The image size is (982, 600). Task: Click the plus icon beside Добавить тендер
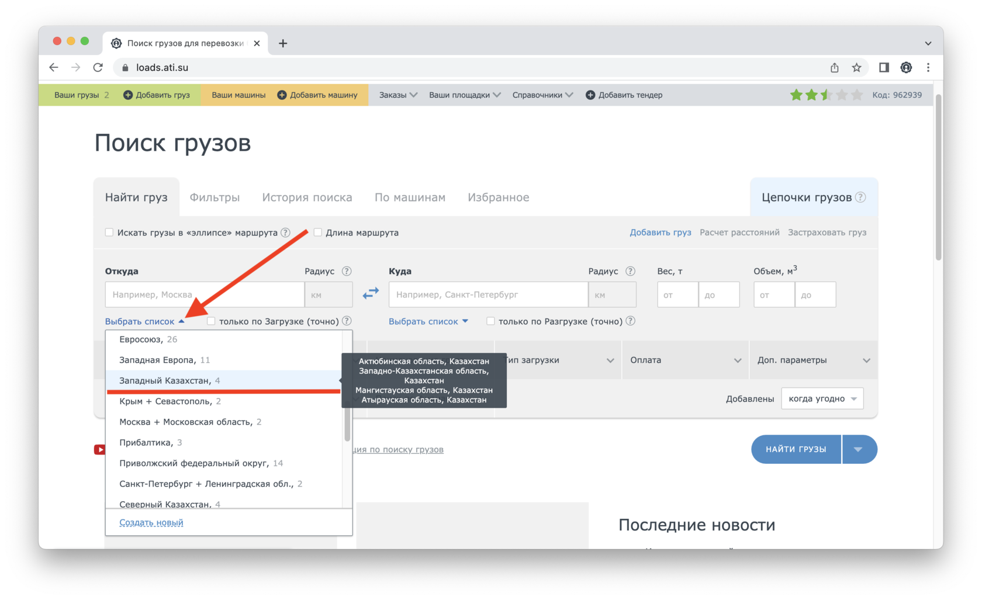pos(590,95)
